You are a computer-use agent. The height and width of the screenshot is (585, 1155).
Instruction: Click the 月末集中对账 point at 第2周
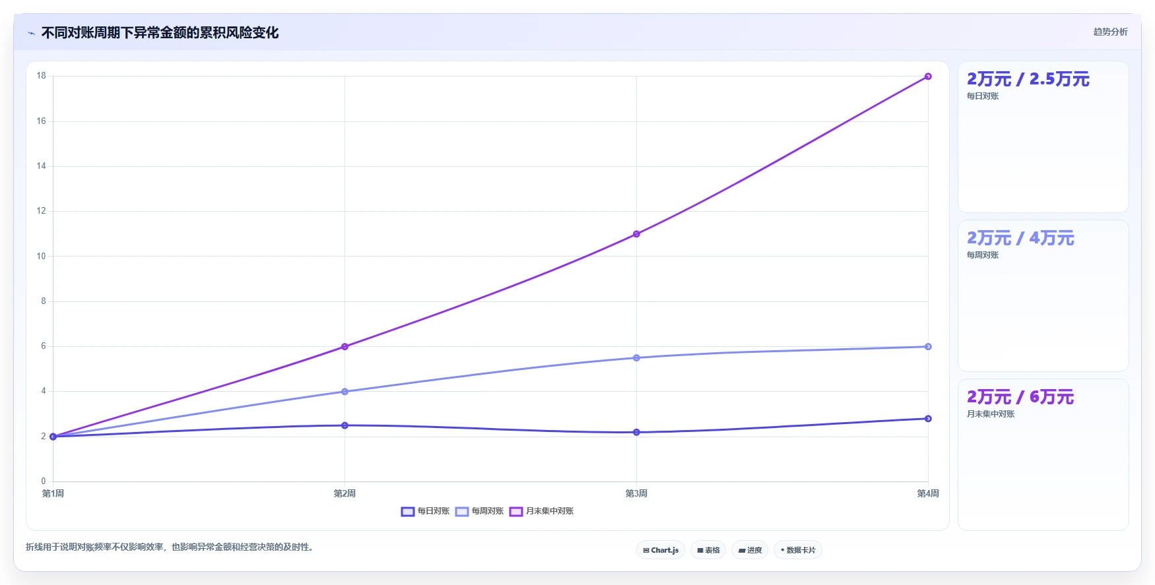(345, 347)
